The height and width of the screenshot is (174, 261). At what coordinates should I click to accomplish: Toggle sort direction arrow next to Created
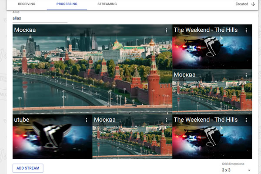coord(253,4)
